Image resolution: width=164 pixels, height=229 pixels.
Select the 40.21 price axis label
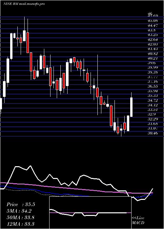(153, 58)
